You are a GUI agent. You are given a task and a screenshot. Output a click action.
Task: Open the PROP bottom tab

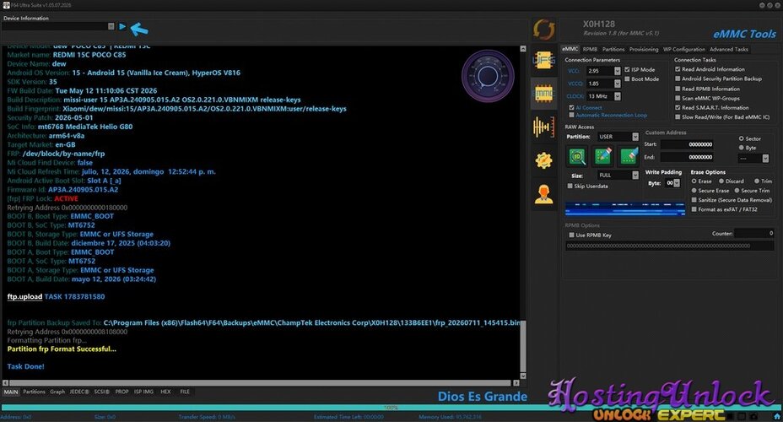tap(121, 392)
